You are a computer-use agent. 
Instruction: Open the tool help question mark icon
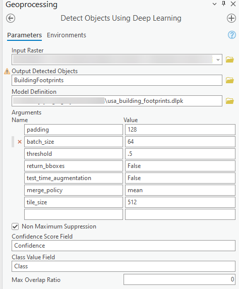pyautogui.click(x=231, y=35)
